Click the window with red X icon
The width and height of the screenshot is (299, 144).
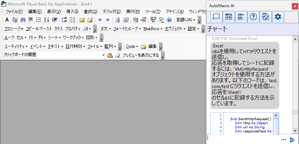coord(144,19)
